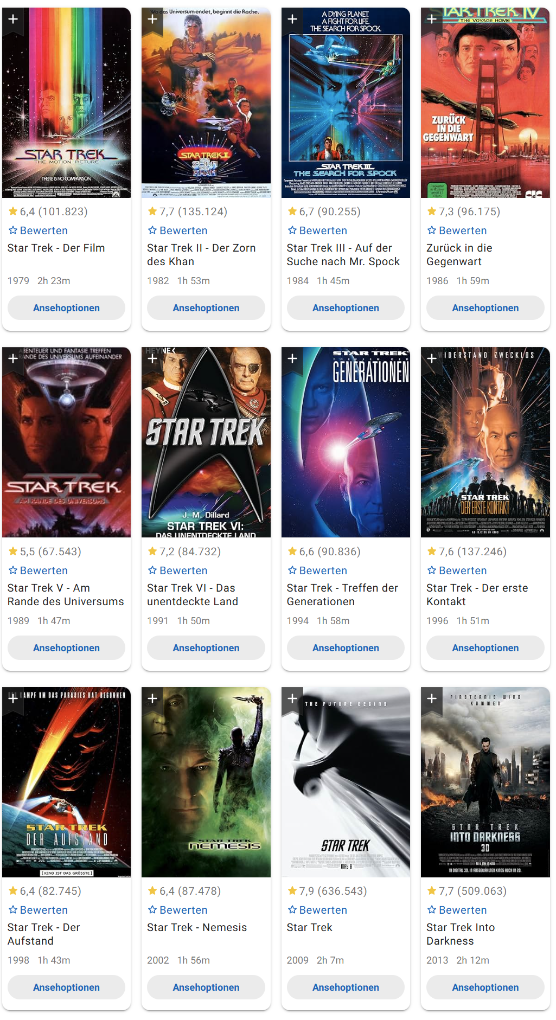Add Star Trek VI to watchlist
556x1020 pixels.
point(152,358)
